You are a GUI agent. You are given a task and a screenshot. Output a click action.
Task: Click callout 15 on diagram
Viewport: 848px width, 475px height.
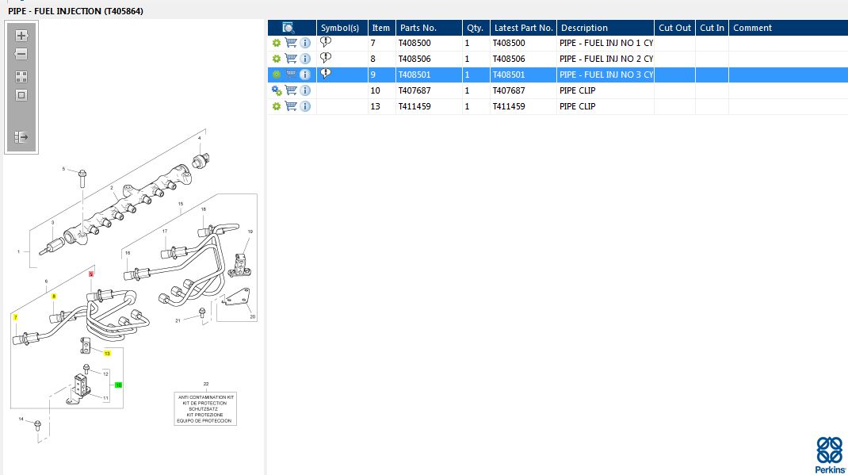181,204
